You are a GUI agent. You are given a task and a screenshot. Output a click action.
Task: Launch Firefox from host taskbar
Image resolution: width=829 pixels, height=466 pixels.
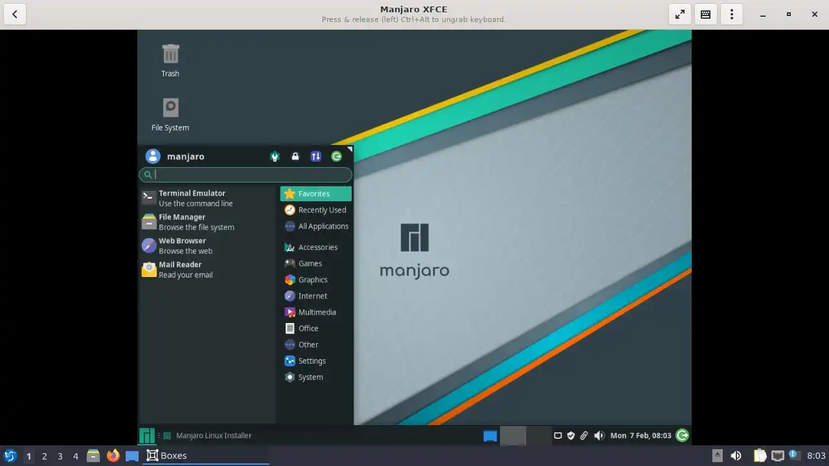[113, 456]
